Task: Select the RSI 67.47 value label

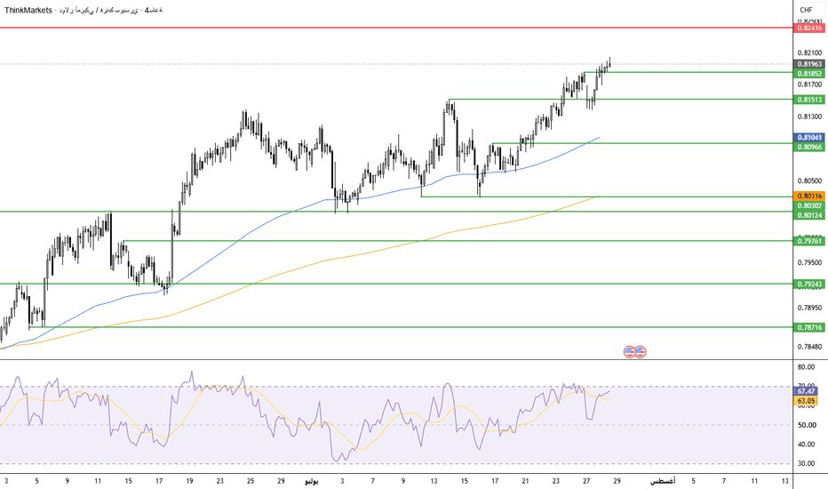Action: [x=807, y=391]
